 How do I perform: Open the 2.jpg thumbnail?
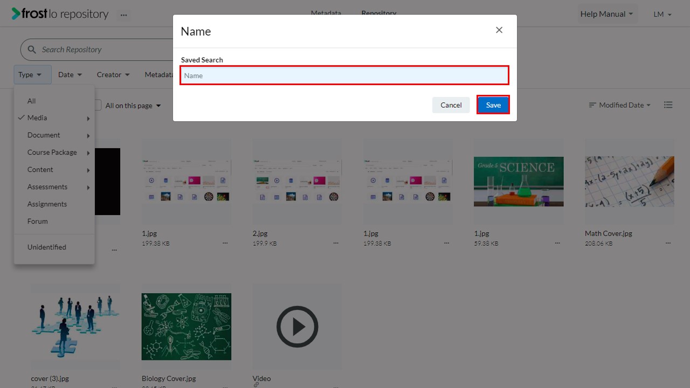click(298, 182)
